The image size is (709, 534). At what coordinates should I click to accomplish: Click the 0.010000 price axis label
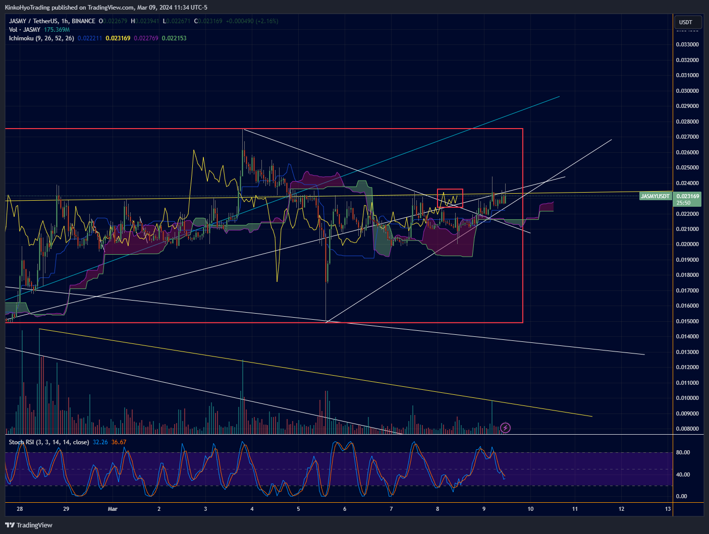click(687, 398)
